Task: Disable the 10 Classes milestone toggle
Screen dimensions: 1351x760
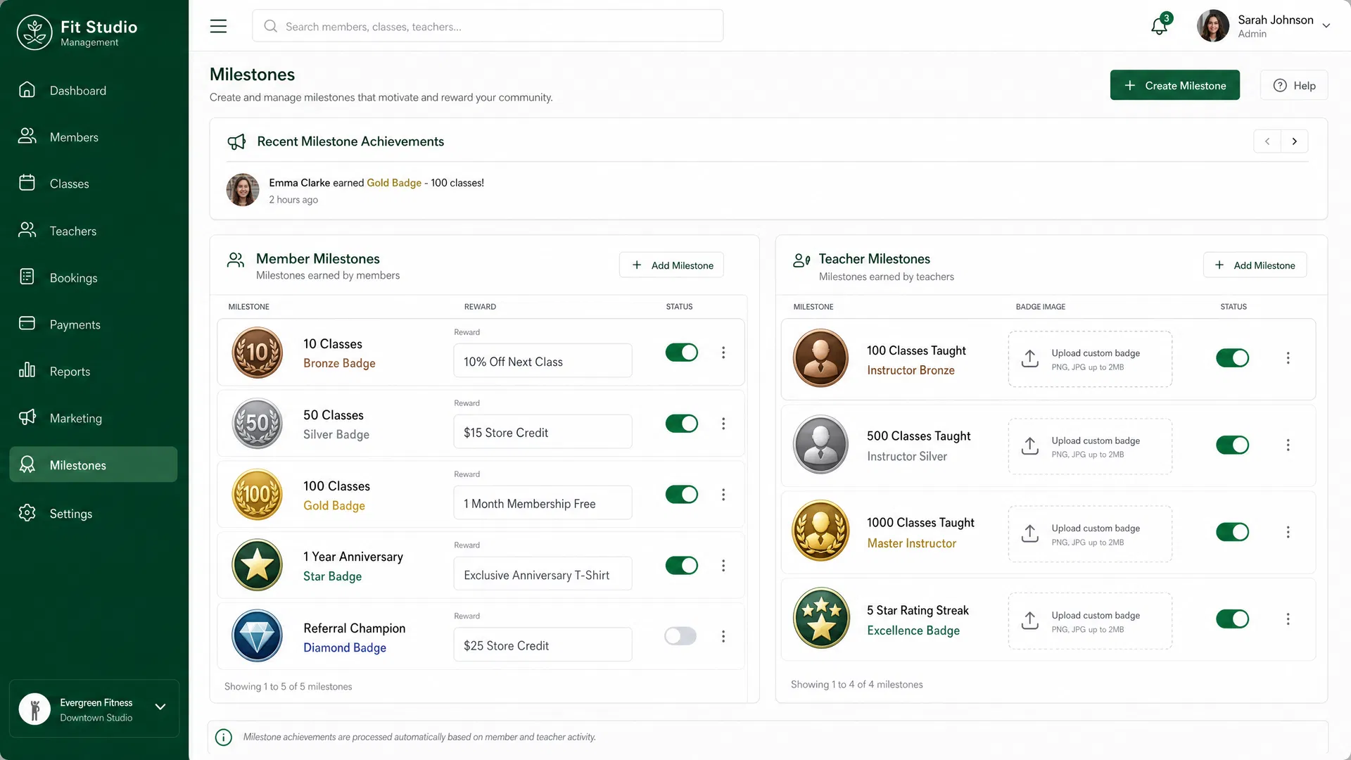Action: 682,353
